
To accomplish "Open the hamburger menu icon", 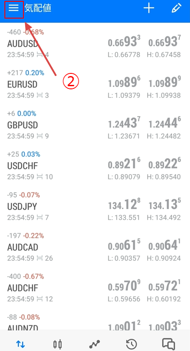I will point(14,8).
